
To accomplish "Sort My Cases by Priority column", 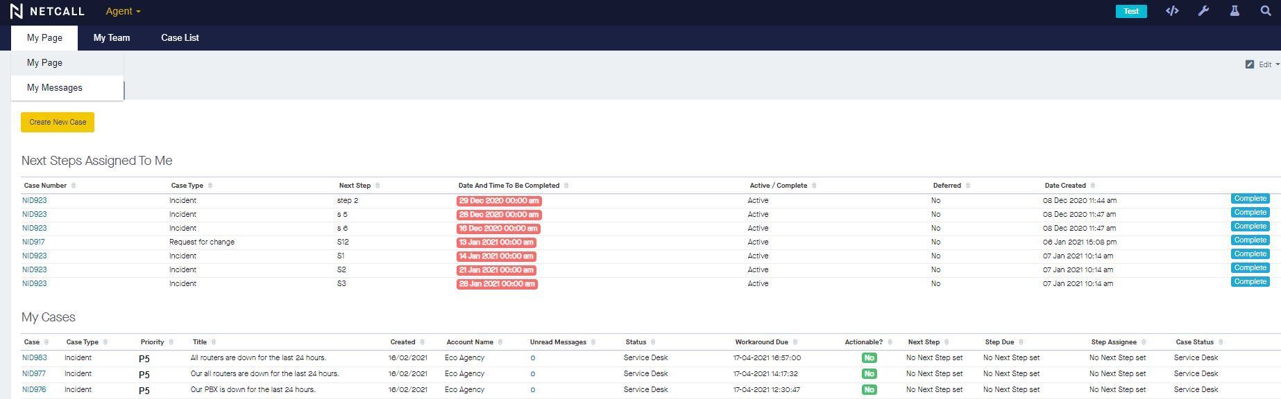I will (x=171, y=342).
